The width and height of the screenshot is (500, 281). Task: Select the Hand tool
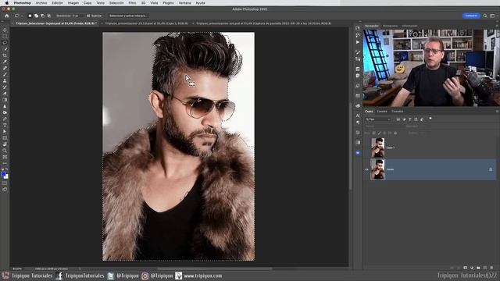pyautogui.click(x=5, y=144)
